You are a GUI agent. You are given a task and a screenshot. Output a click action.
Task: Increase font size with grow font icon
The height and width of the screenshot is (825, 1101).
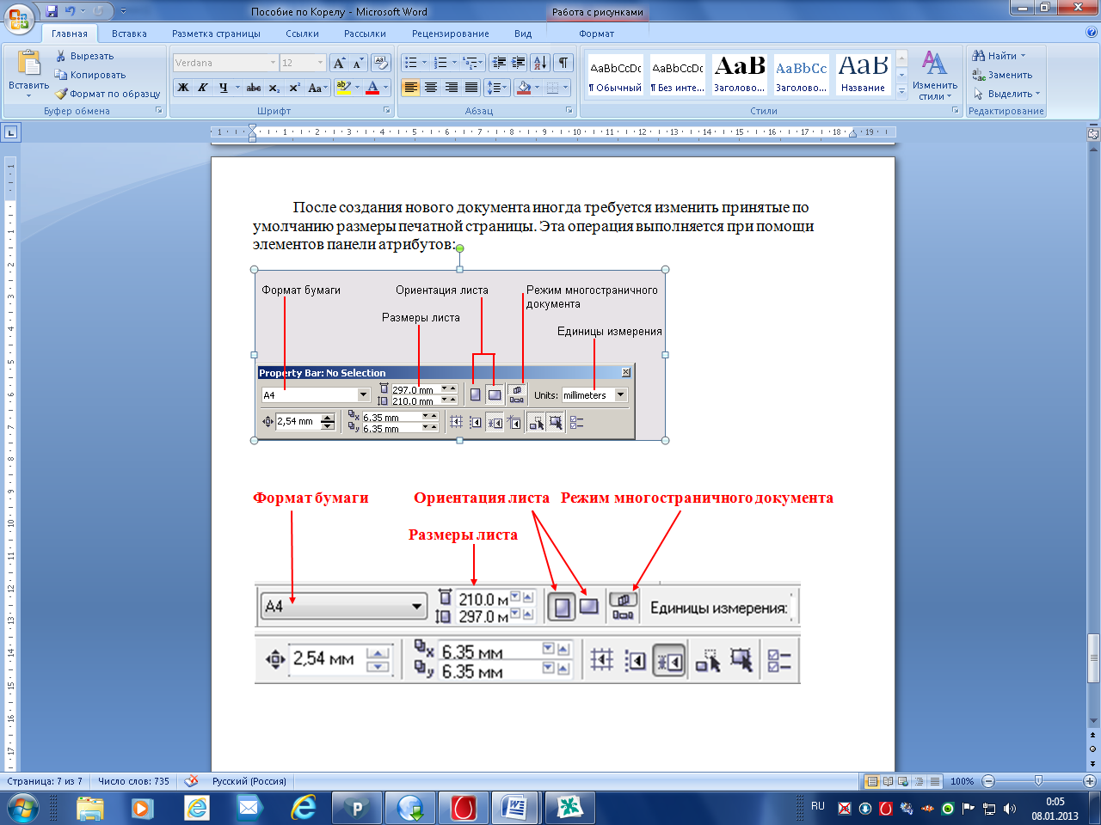pos(339,63)
